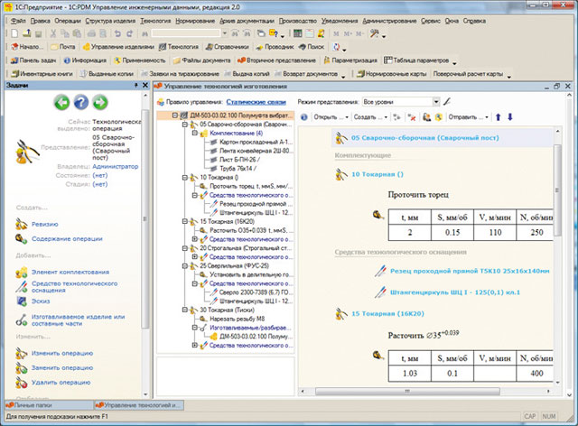The image size is (578, 426).
Task: Click 15 Токарная (16К20) link in right pane
Action: [387, 313]
